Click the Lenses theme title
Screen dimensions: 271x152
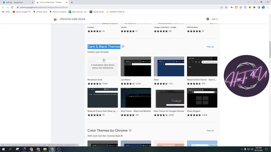91,27
